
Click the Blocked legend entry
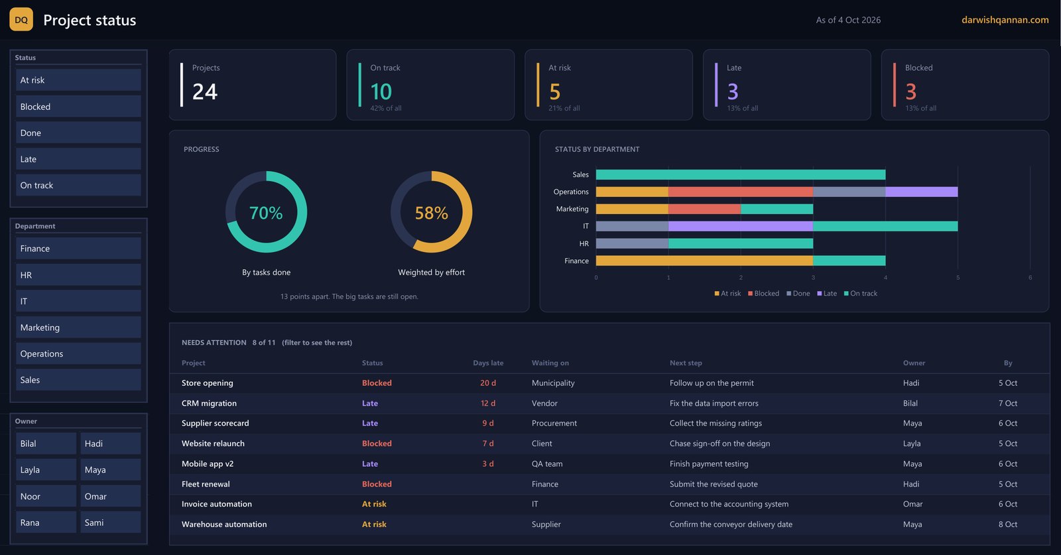764,294
